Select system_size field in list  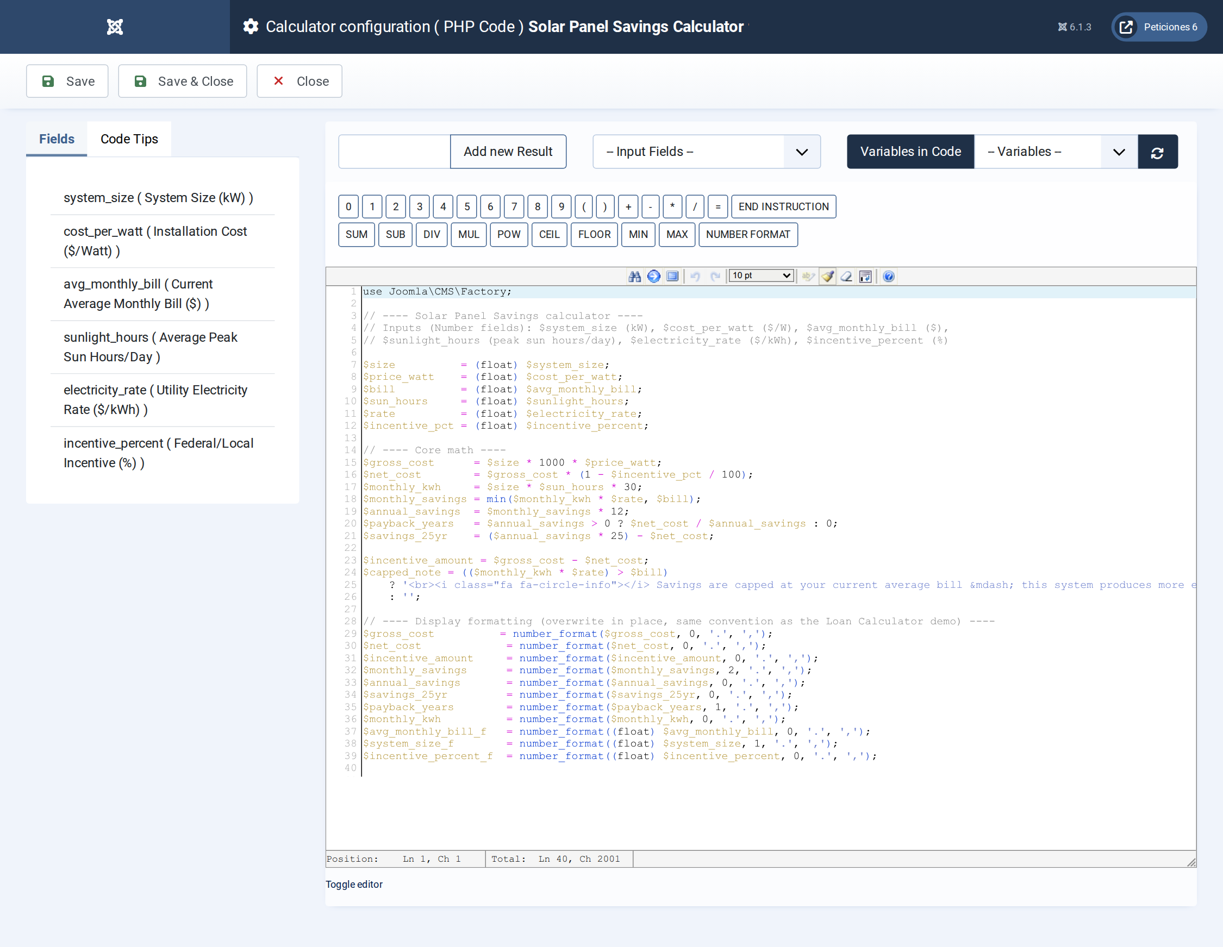click(x=163, y=198)
